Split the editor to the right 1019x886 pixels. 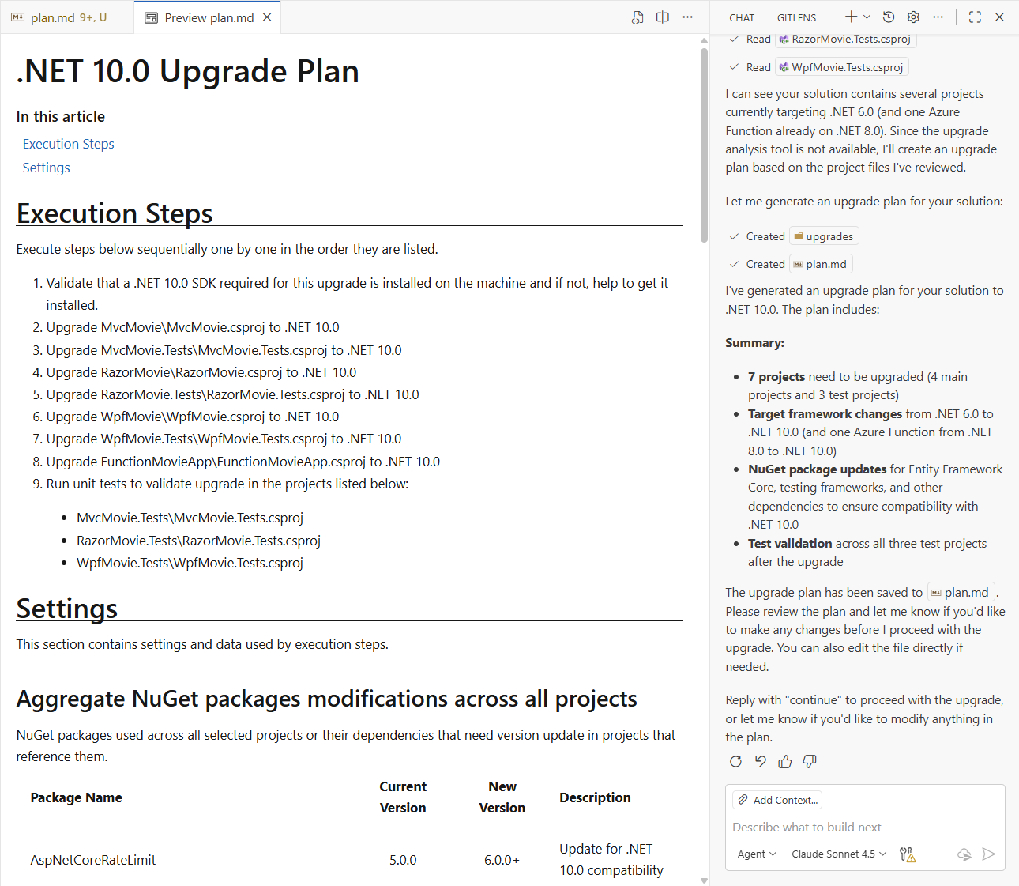(x=663, y=17)
